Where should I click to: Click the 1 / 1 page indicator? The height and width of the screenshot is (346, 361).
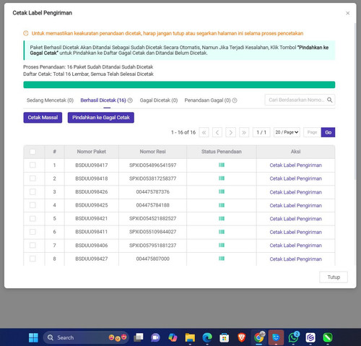point(261,132)
